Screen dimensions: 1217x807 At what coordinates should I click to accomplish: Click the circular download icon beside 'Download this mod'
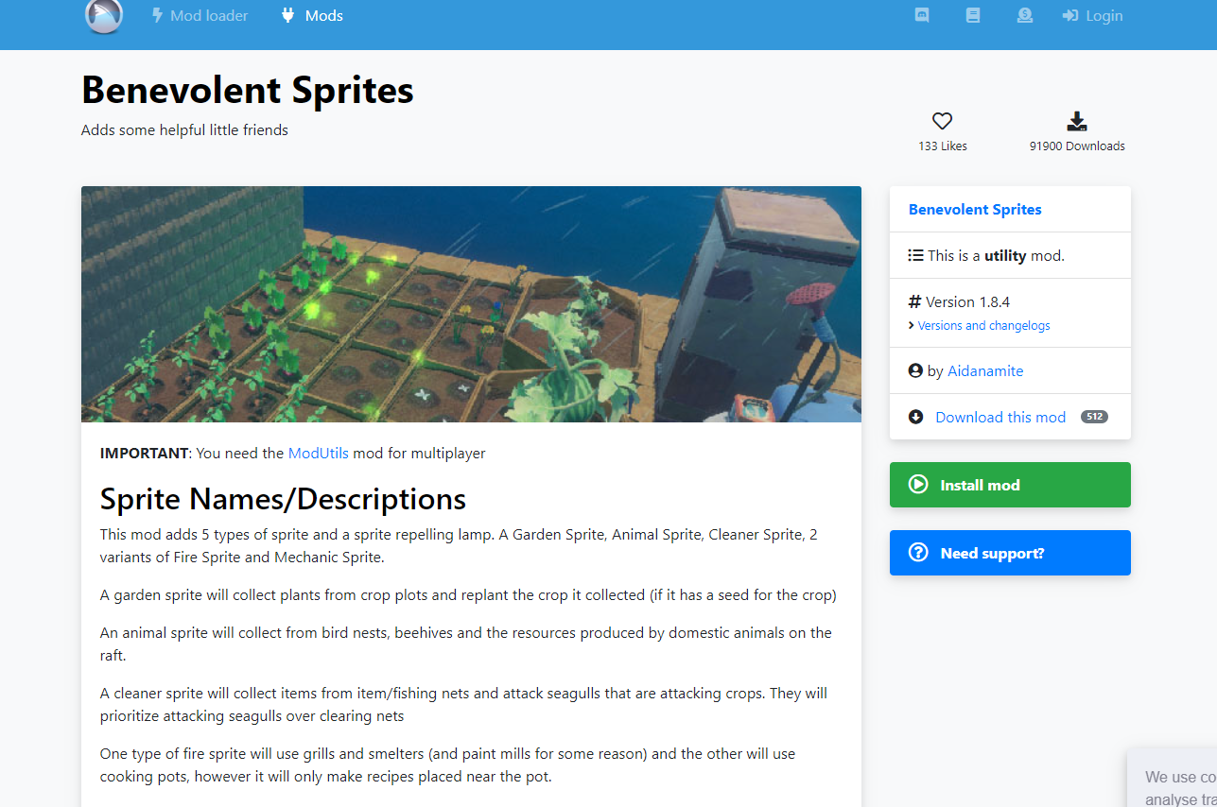915,418
